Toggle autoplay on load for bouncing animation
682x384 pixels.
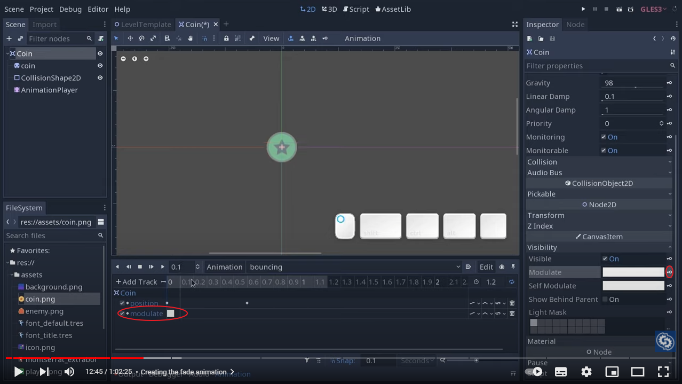[x=468, y=267]
